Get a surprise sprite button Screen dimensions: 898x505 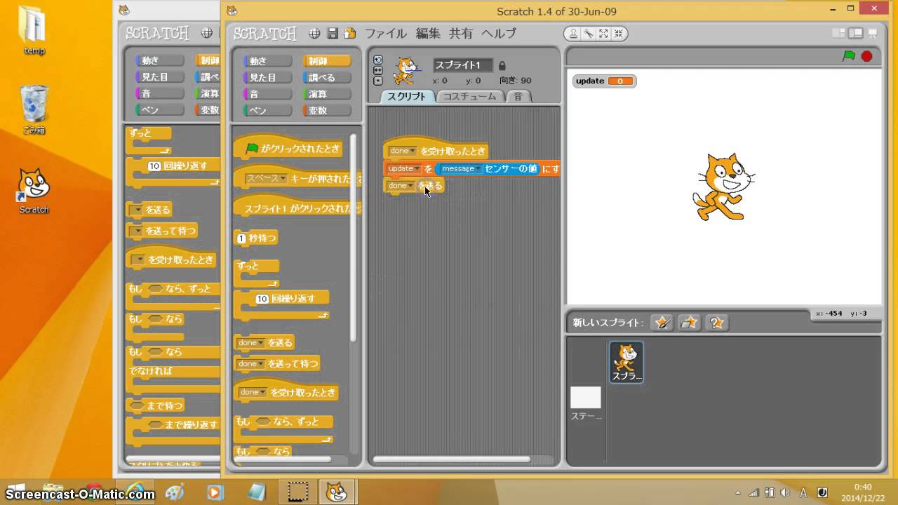click(716, 323)
